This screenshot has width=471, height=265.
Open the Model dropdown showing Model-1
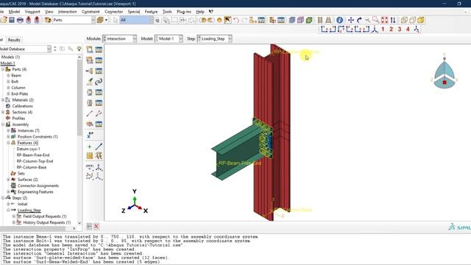tap(169, 39)
